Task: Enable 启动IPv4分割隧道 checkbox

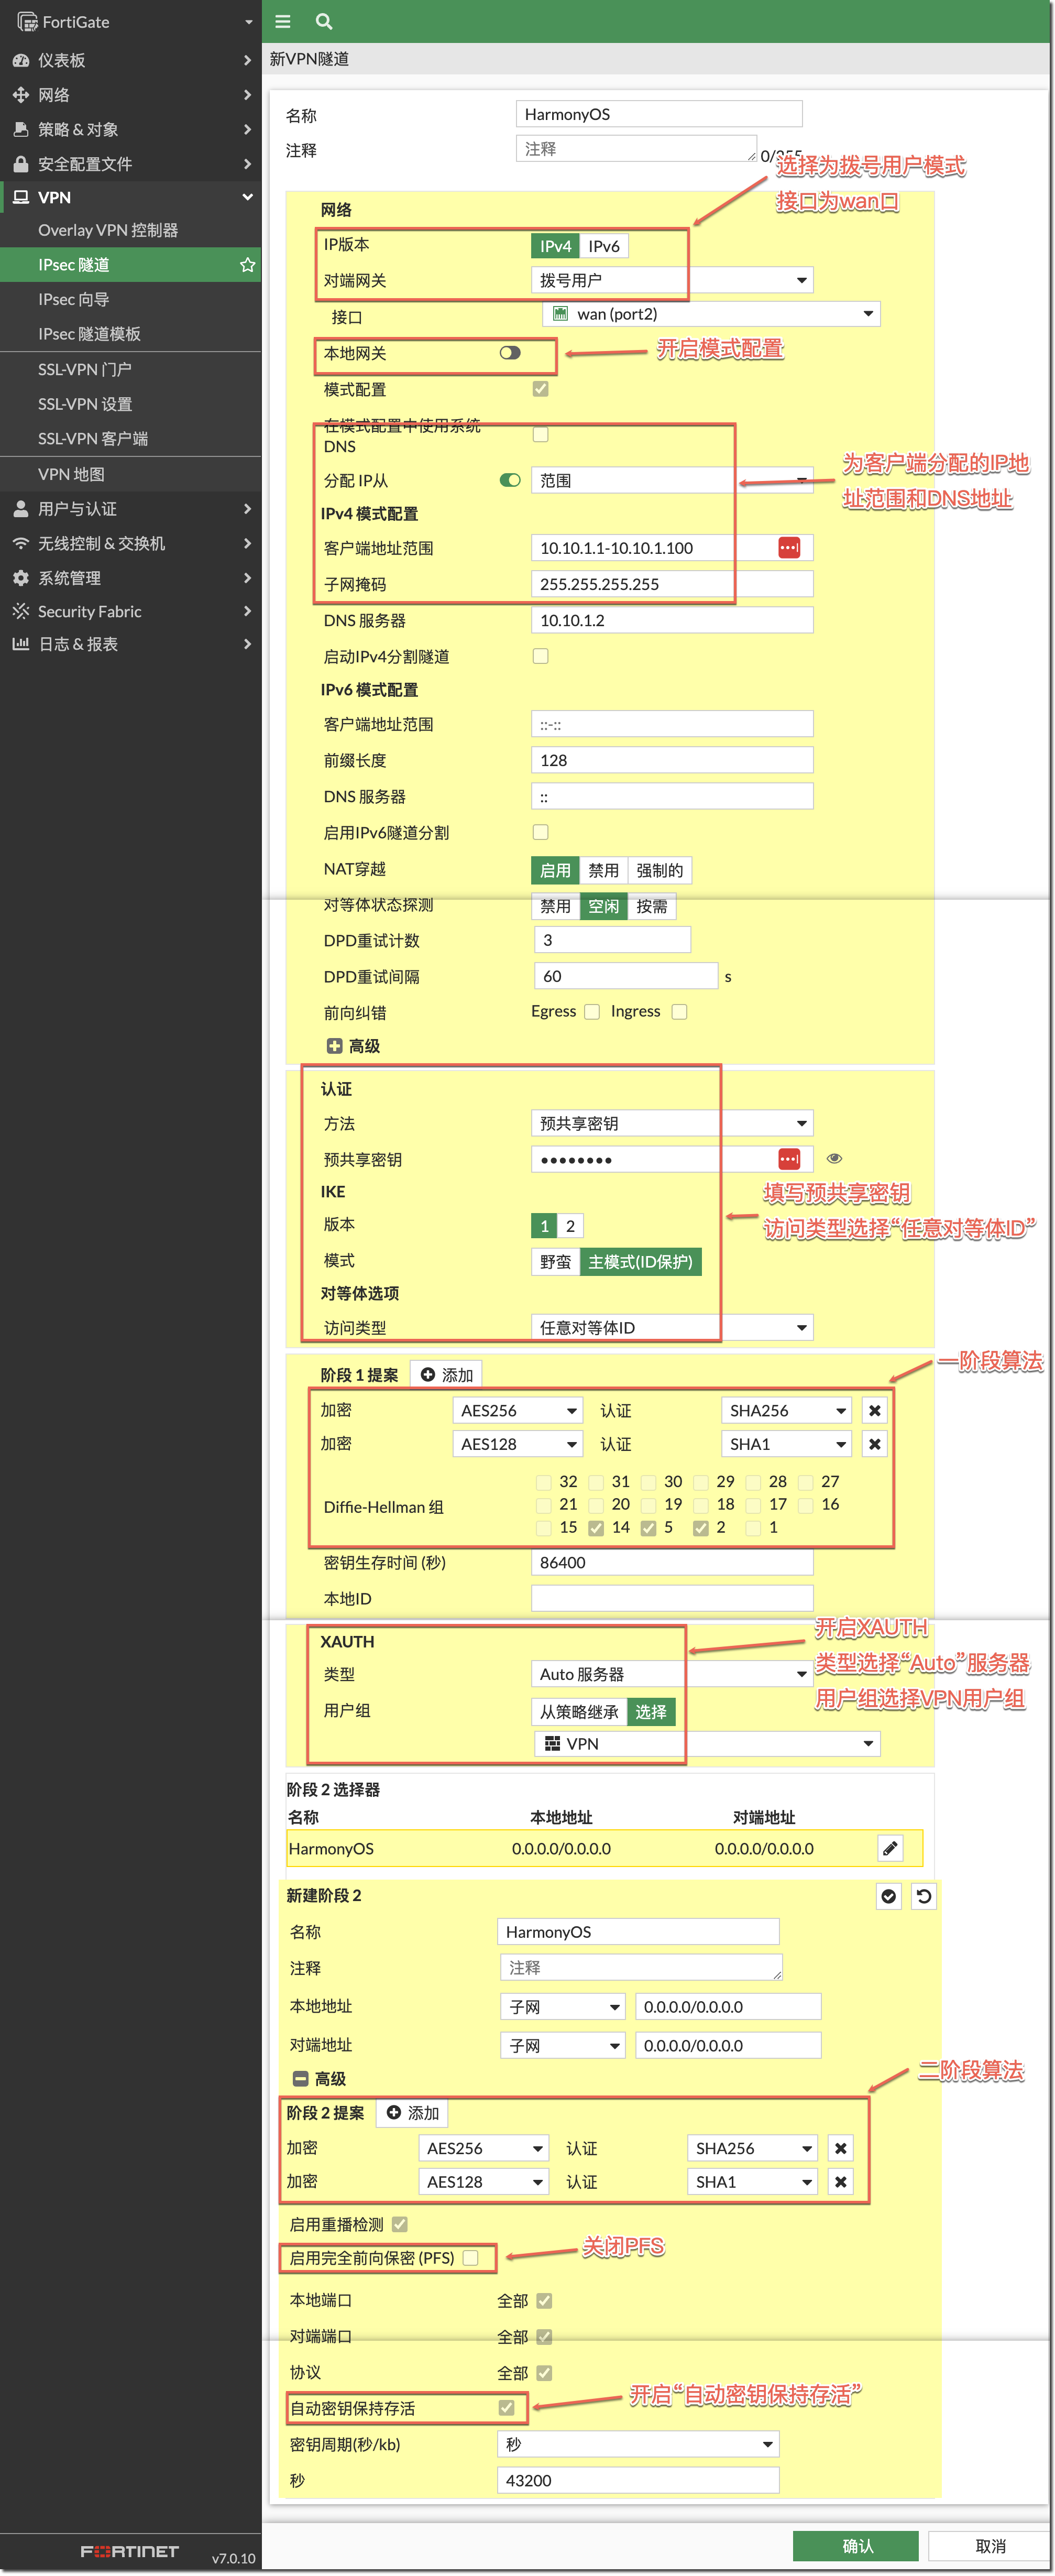Action: click(x=540, y=655)
